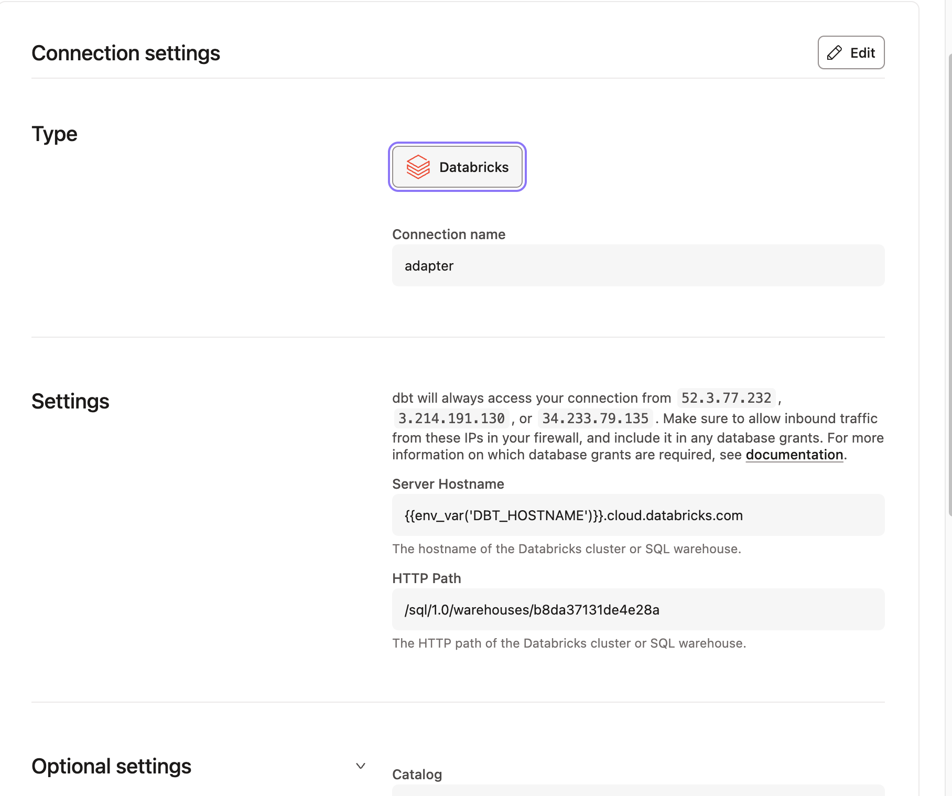Click the Type section label
The height and width of the screenshot is (796, 952).
54,134
